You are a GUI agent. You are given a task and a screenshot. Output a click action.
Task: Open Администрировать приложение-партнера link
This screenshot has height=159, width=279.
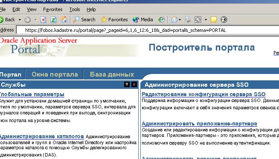(x=199, y=124)
